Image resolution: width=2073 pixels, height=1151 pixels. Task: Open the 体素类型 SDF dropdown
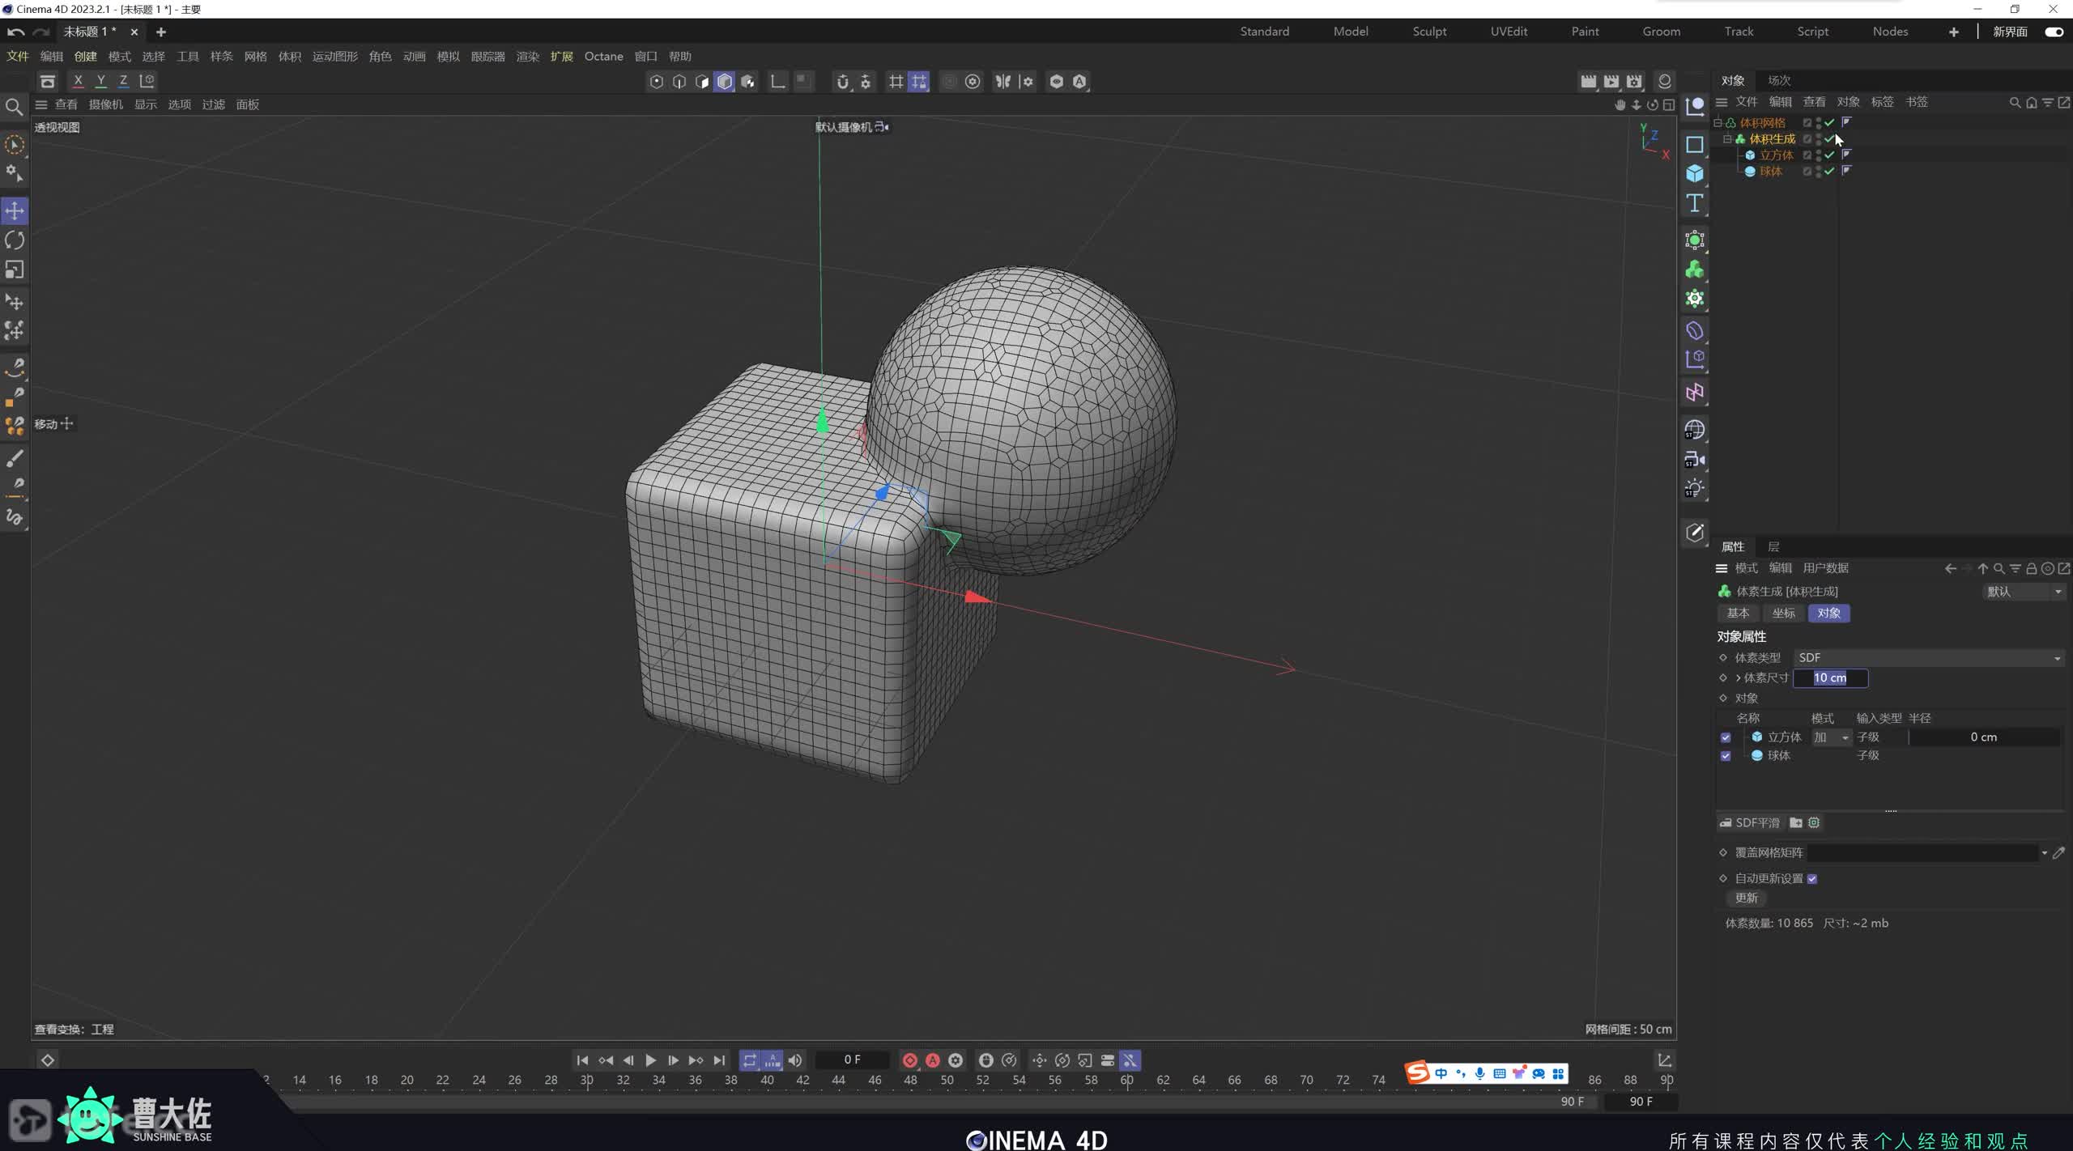(x=1928, y=658)
